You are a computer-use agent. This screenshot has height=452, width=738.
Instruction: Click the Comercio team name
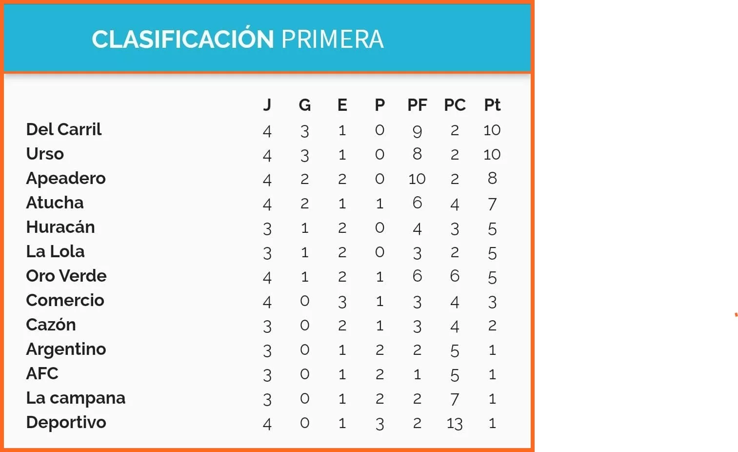65,300
